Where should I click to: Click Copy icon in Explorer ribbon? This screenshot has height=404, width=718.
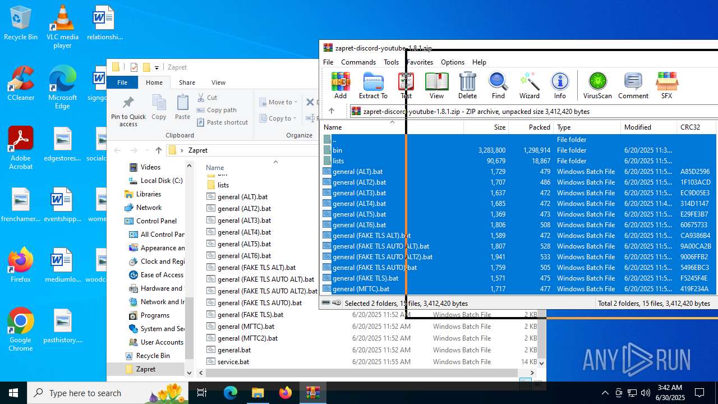159,107
